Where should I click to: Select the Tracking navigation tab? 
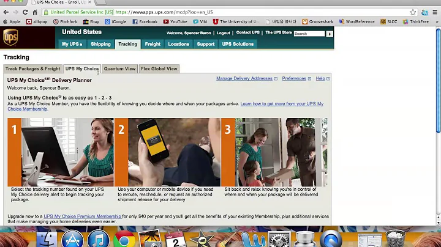(127, 44)
